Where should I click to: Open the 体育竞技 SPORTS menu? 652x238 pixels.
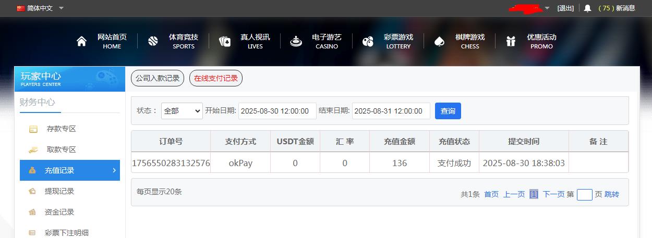click(x=183, y=42)
